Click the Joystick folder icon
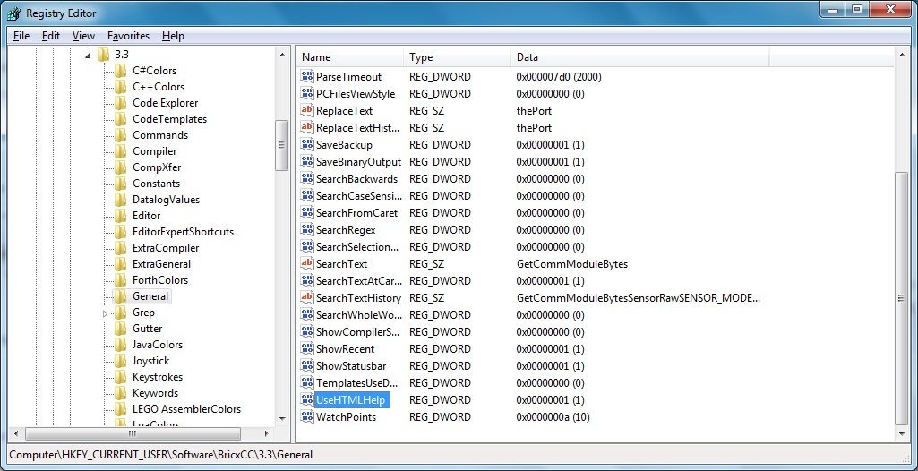The height and width of the screenshot is (471, 918). pyautogui.click(x=120, y=361)
